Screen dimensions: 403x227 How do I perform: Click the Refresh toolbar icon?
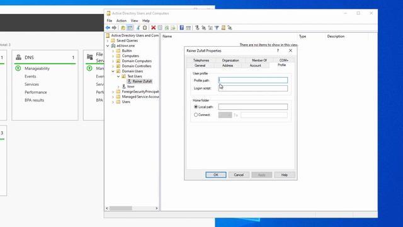pyautogui.click(x=166, y=28)
